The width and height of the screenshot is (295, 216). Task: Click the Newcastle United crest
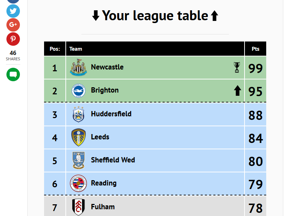point(79,67)
